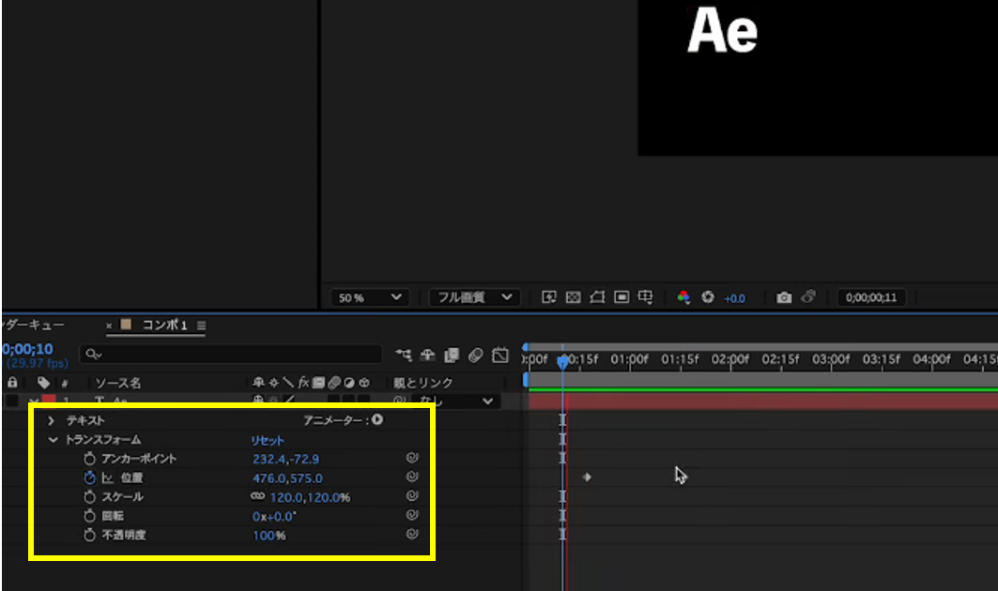The image size is (998, 591).
Task: Enable the Opacity (不透明度) stopwatch
Action: point(90,535)
